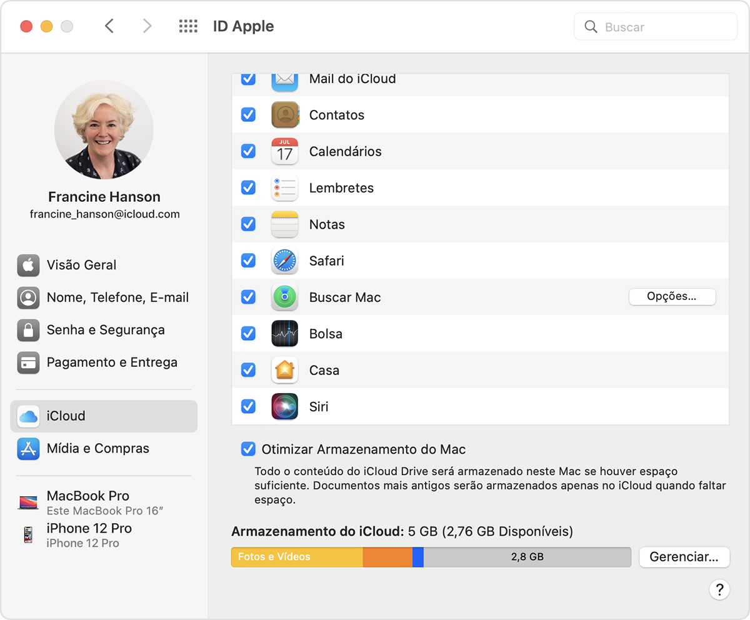Select Senha e Segurança in sidebar

click(x=105, y=330)
